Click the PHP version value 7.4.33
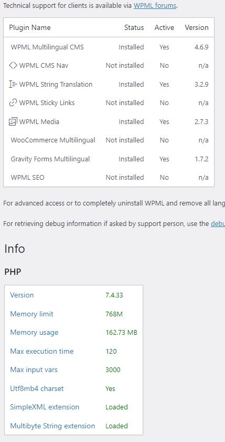Viewport: 225px width, 442px height. tap(114, 295)
